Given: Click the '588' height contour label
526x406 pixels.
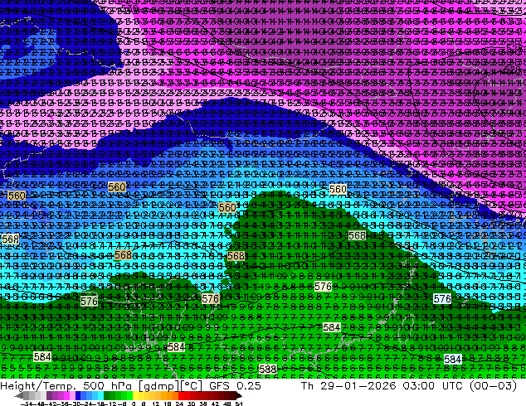Looking at the screenshot, I should (x=268, y=369).
